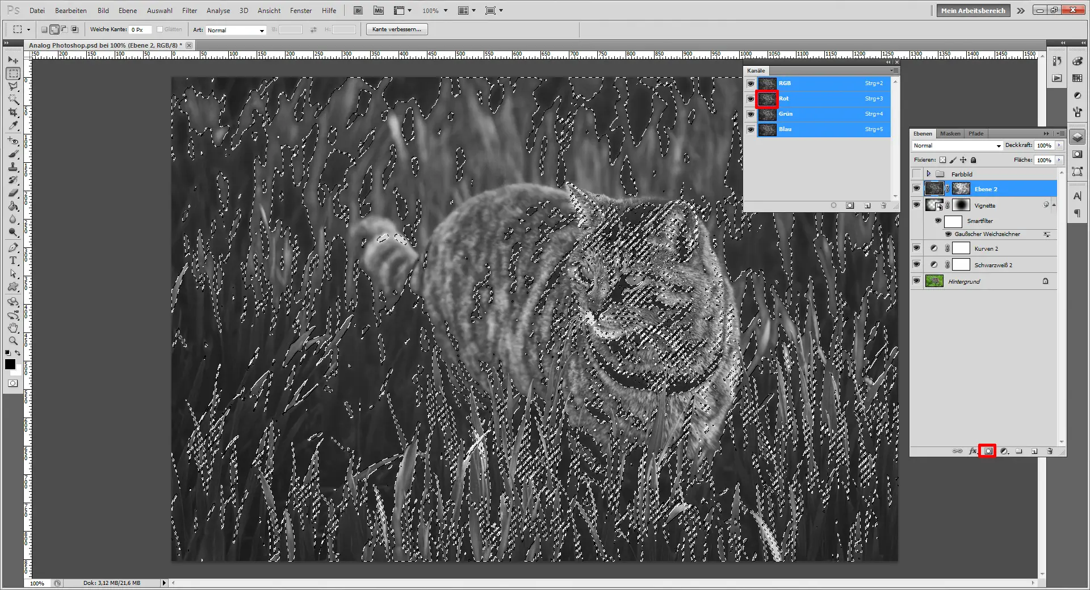Click the foreground color swatch
This screenshot has height=590, width=1090.
point(10,365)
